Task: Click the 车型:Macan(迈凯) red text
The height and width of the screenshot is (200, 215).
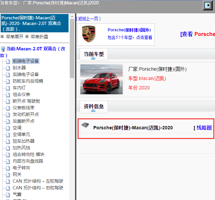Action: coord(147,78)
